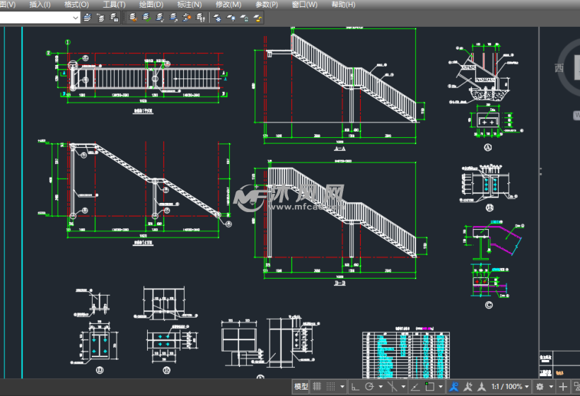The image size is (580, 396).
Task: Open workspace switching gear icon
Action: 540,387
